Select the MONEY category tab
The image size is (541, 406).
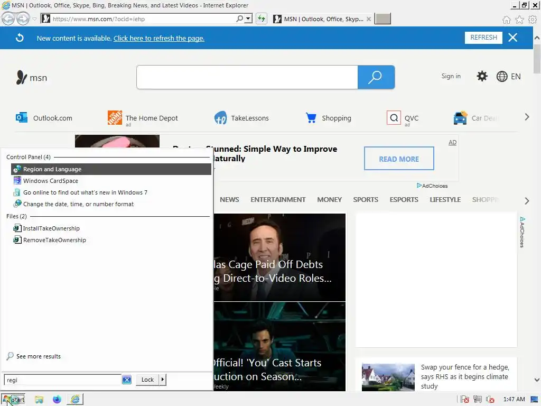coord(329,199)
